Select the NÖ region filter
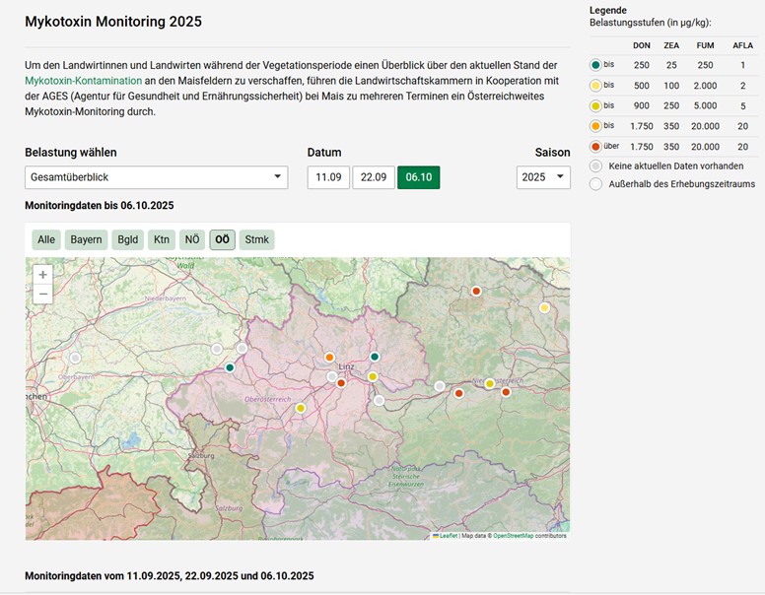 (x=192, y=239)
